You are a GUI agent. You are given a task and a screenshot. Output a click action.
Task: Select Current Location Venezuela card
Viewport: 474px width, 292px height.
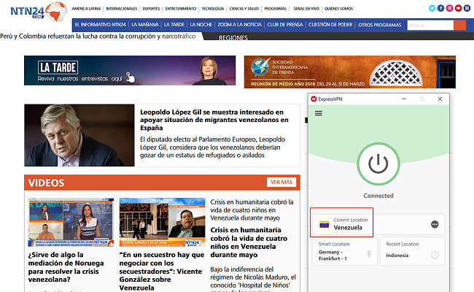[x=378, y=224]
